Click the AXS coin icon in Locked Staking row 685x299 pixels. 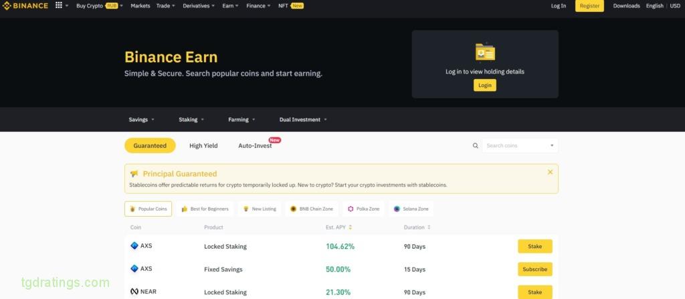pos(134,245)
